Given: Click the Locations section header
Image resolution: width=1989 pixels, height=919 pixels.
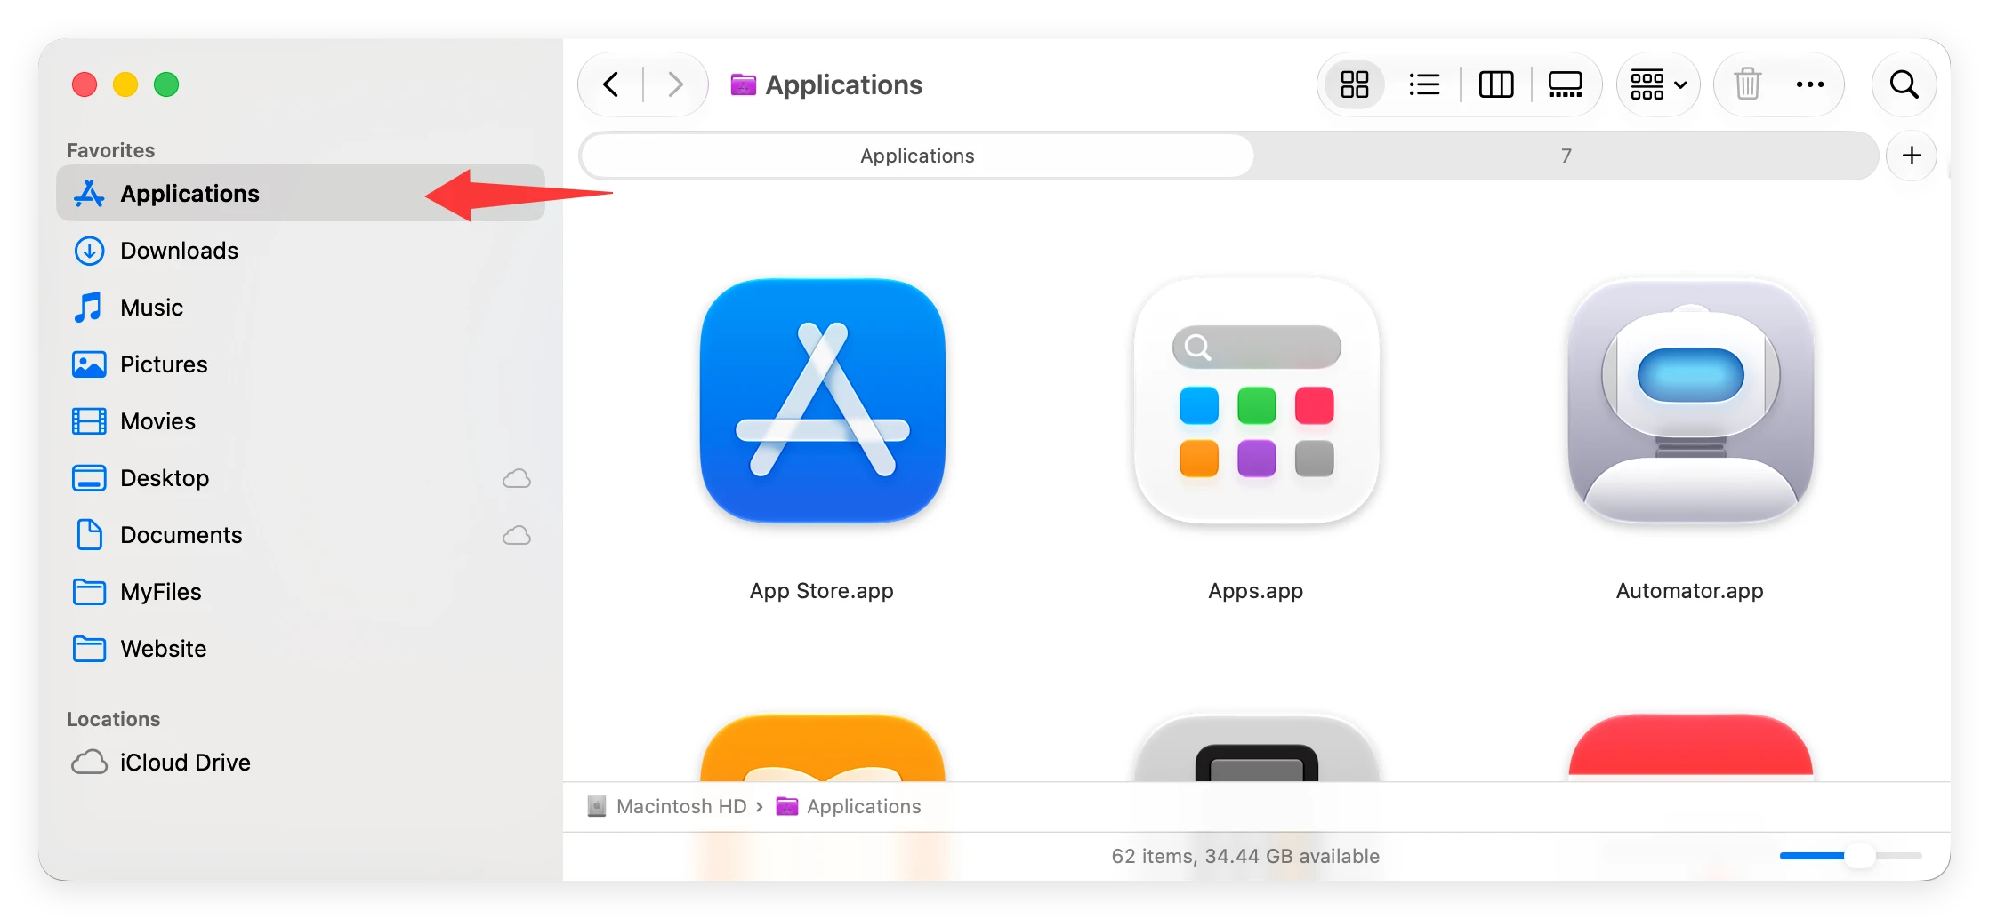Looking at the screenshot, I should click(114, 719).
